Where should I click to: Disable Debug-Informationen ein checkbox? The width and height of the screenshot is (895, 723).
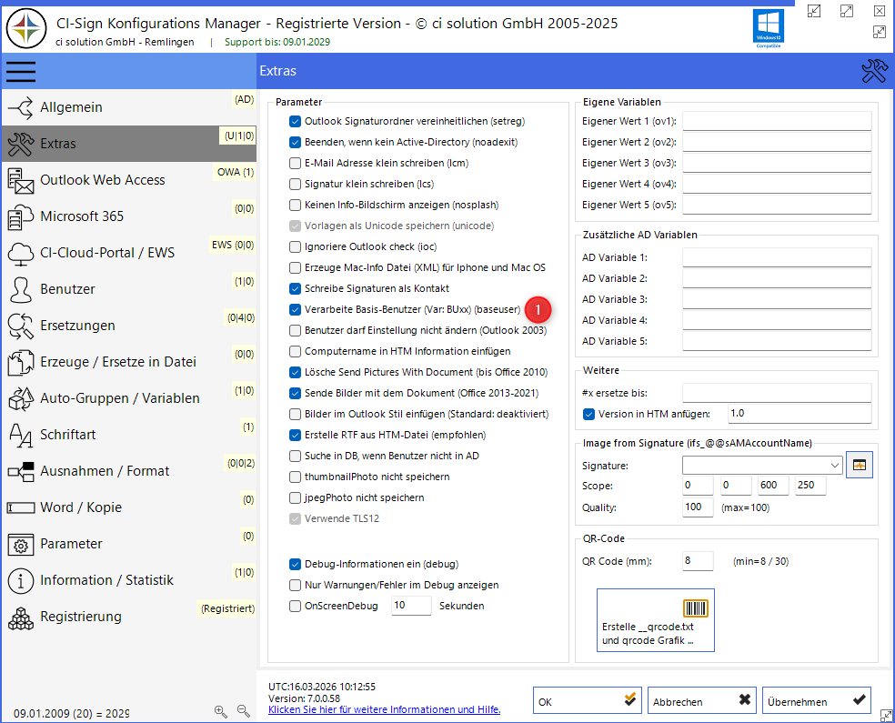click(x=295, y=564)
